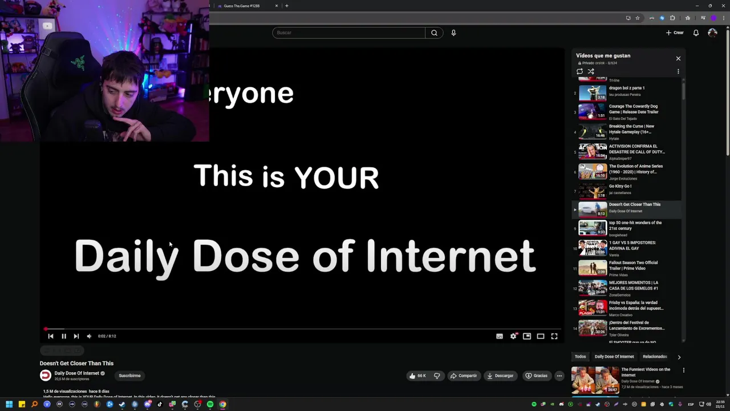Screen dimensions: 730x411
Task: Open Steam from the taskbar
Action: (122, 404)
